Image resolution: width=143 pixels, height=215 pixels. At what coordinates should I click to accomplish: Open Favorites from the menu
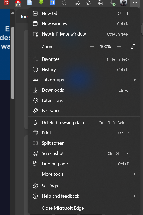(84, 59)
